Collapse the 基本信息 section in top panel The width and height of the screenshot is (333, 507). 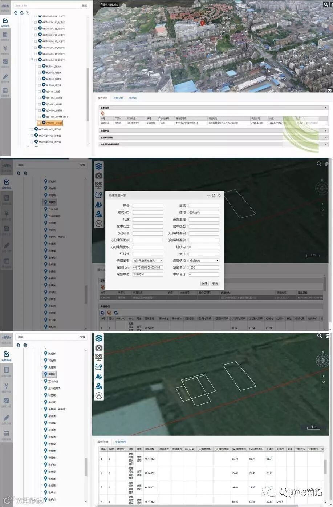pyautogui.click(x=326, y=108)
